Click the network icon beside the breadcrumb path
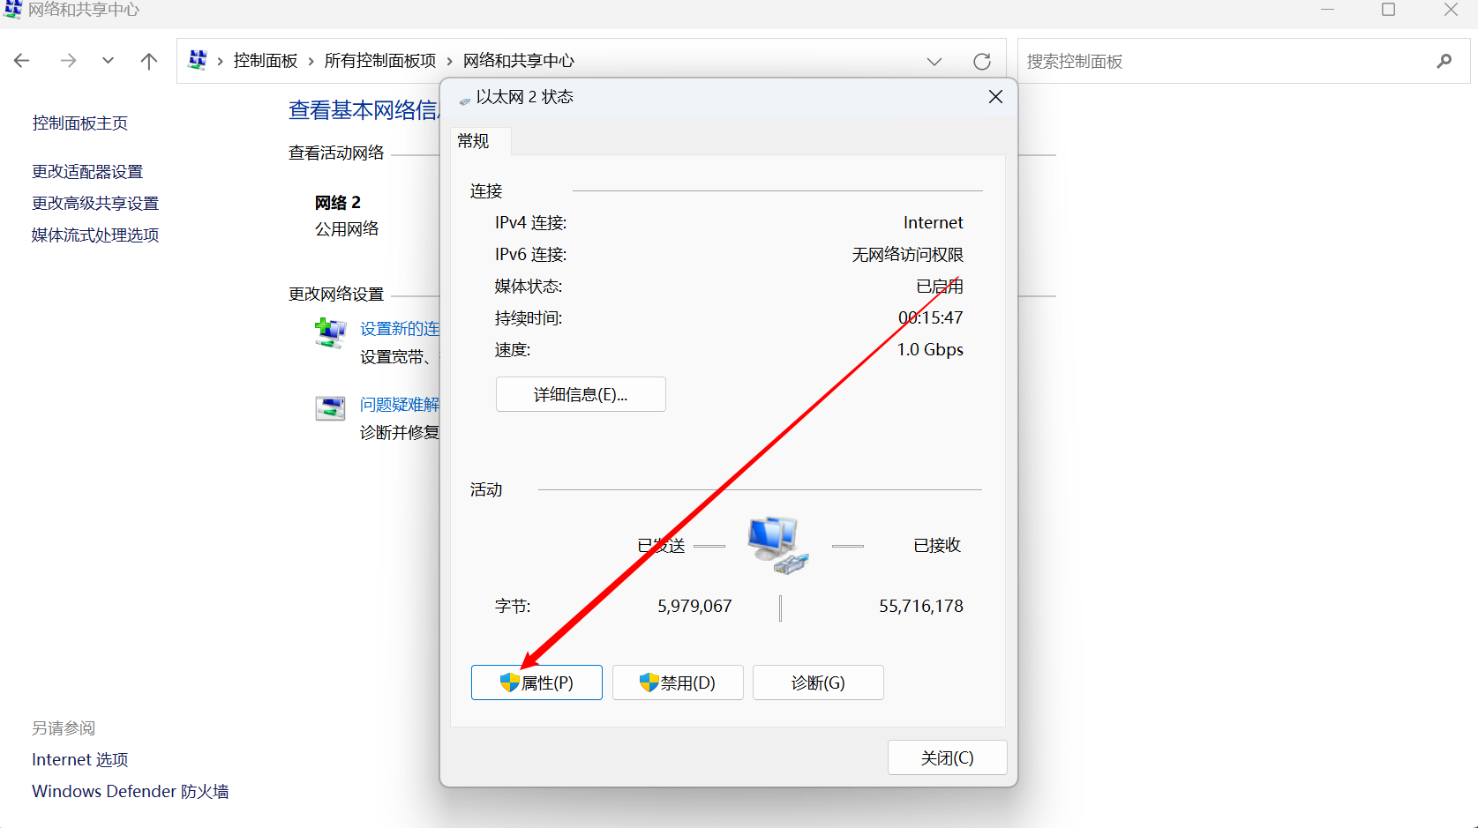 [198, 60]
